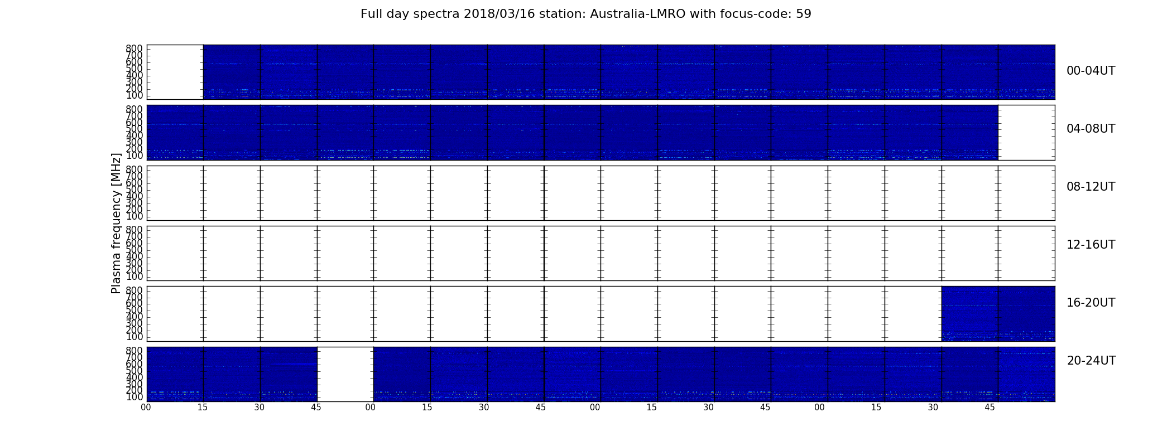Click the 04-08UT spectrogram panel

pos(601,133)
